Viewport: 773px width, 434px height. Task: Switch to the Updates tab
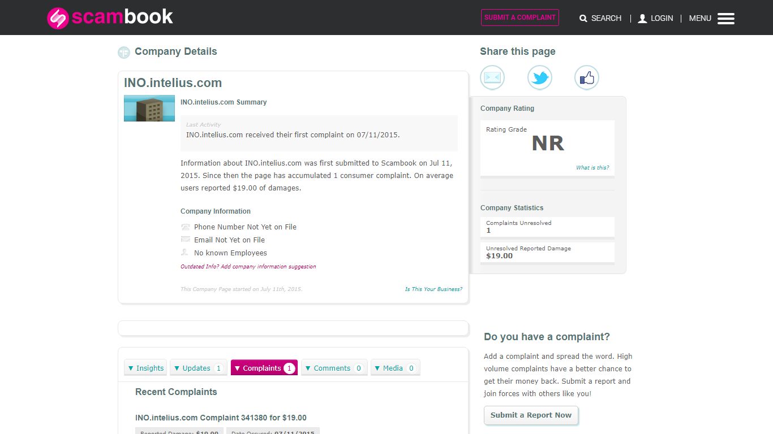tap(199, 368)
